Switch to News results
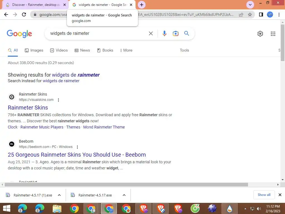The image size is (285, 214). coord(82,50)
